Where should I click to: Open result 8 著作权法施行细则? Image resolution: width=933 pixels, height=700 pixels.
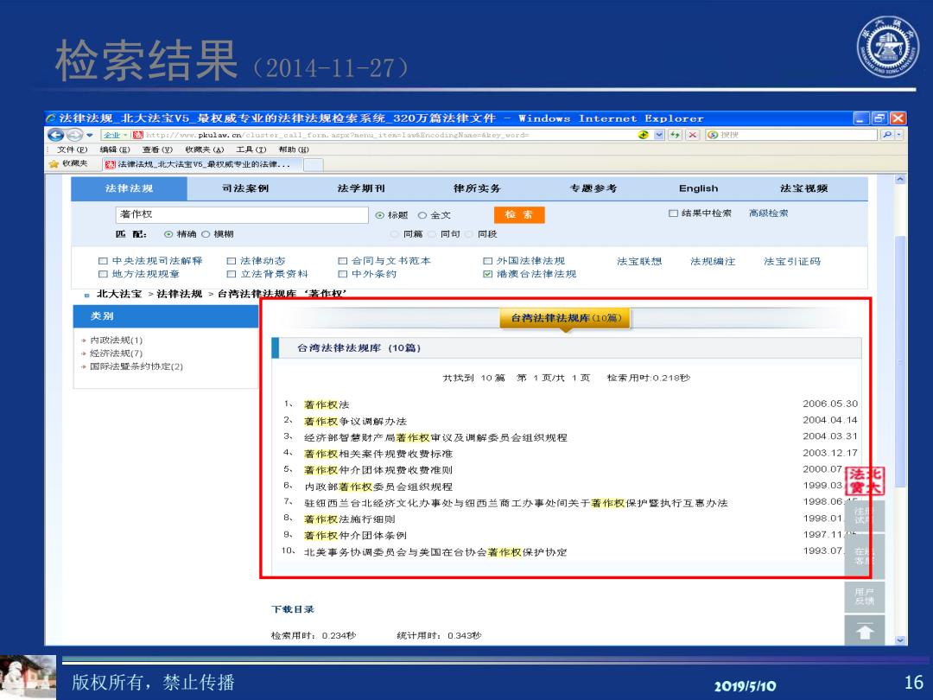350,519
